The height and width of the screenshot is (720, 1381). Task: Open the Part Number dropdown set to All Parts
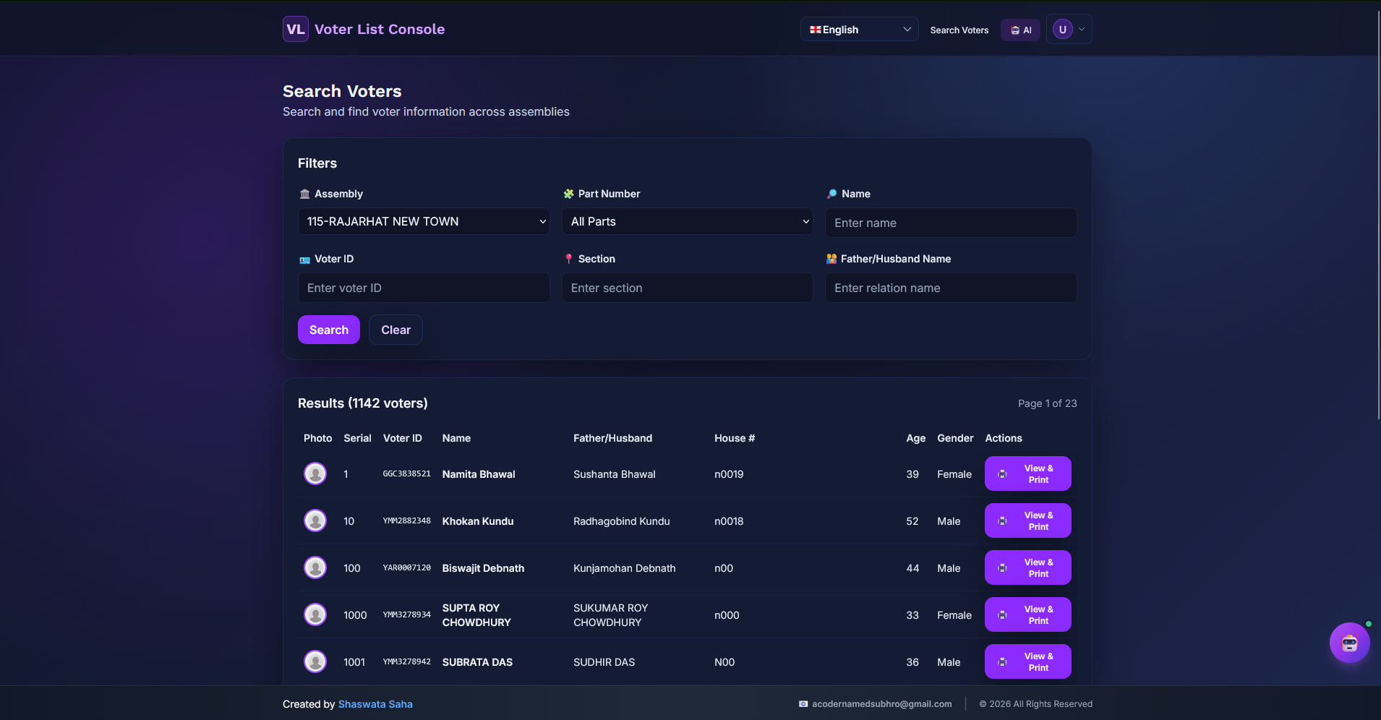pos(687,221)
